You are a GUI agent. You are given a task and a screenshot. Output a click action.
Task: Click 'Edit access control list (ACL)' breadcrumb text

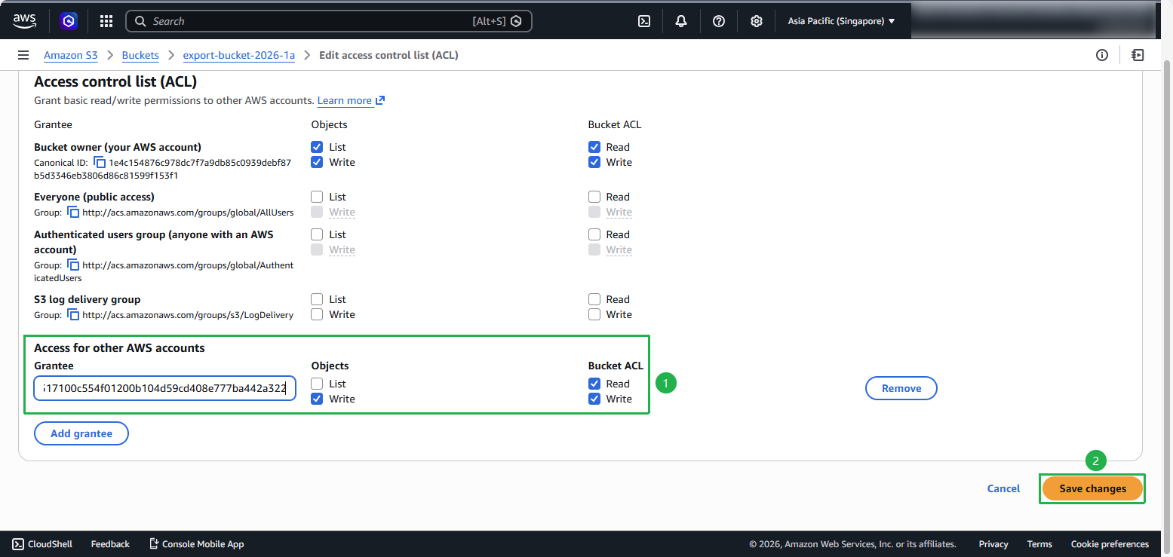[x=388, y=55]
